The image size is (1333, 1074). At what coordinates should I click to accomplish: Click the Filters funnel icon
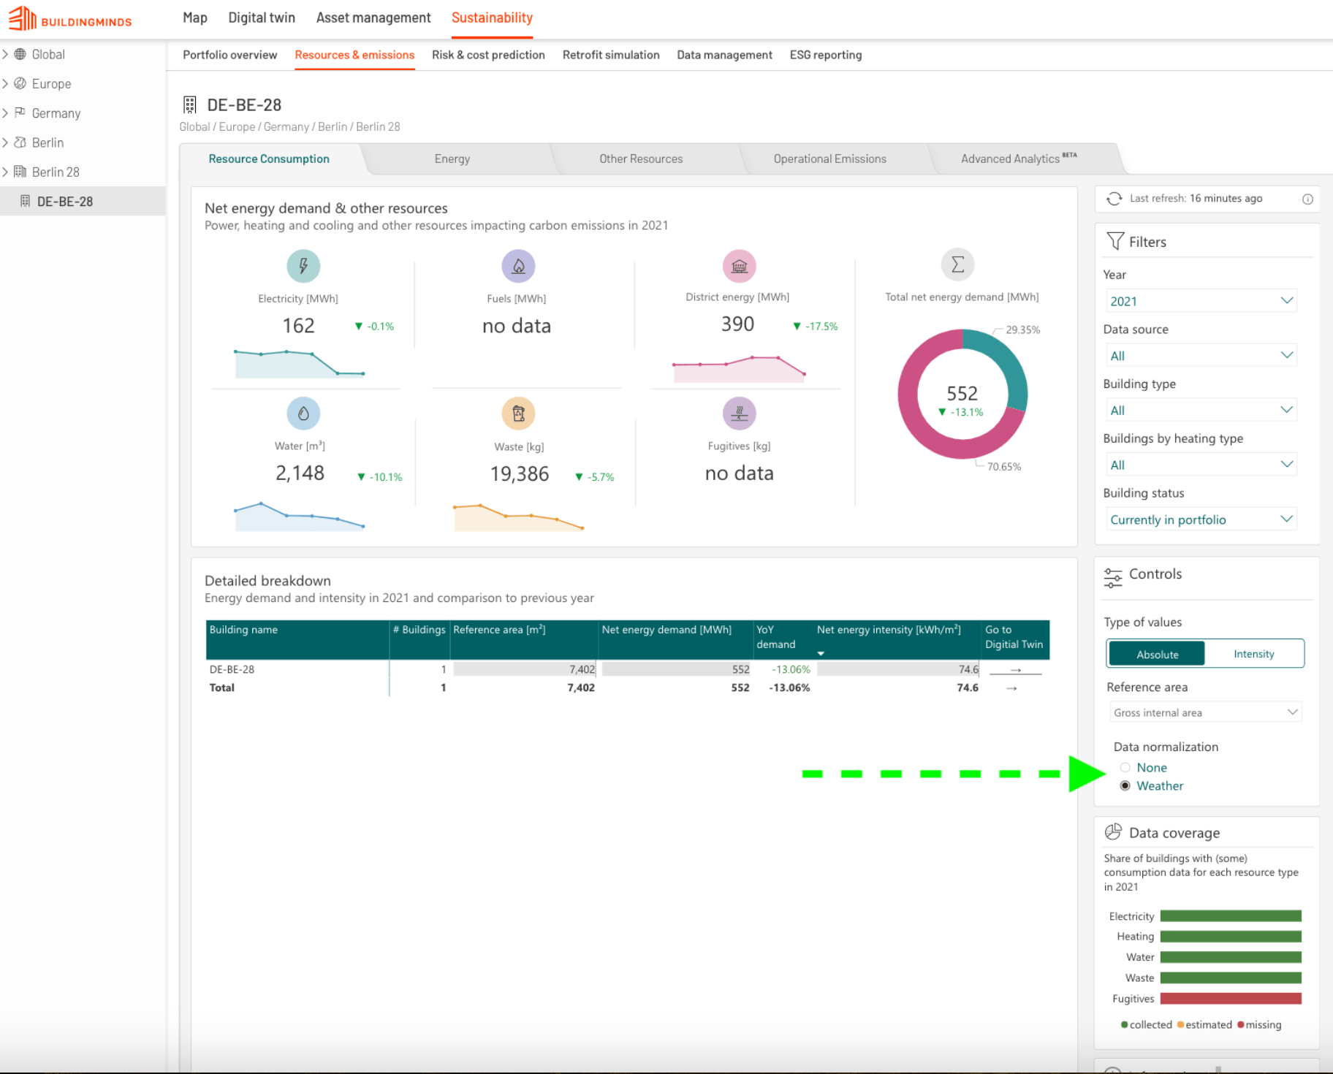tap(1115, 241)
